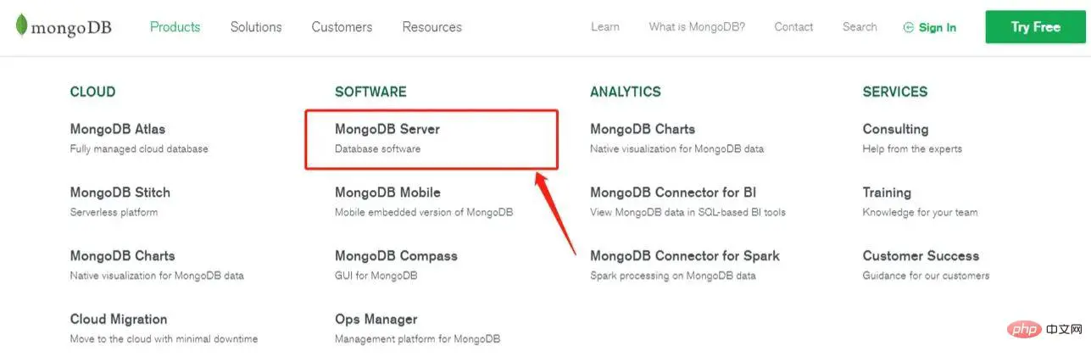Image resolution: width=1091 pixels, height=357 pixels.
Task: Select Consulting under Services
Action: click(895, 130)
